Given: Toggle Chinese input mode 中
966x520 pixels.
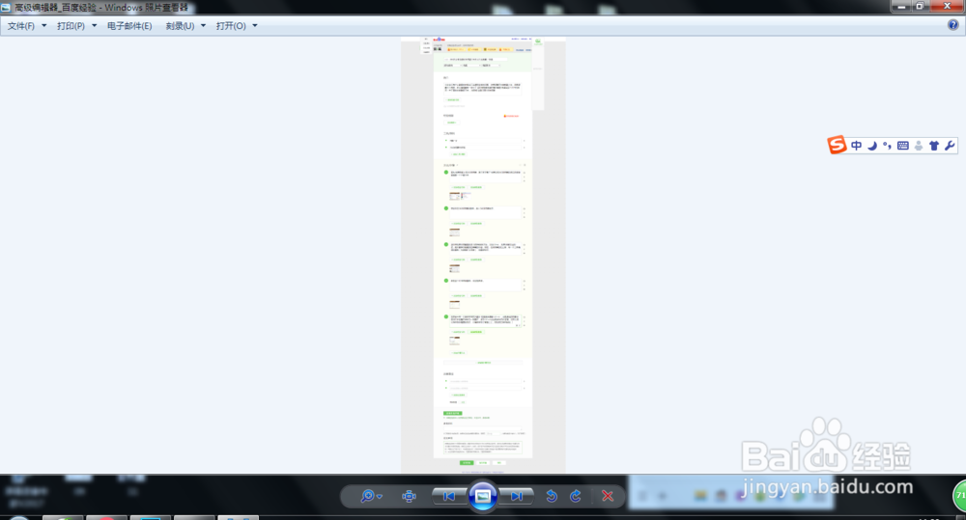Looking at the screenshot, I should 856,146.
